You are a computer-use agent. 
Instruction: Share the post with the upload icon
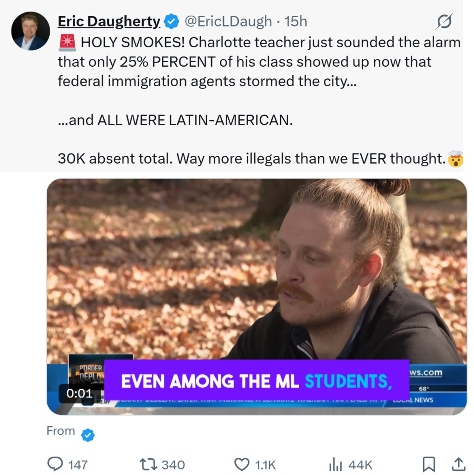[x=459, y=464]
